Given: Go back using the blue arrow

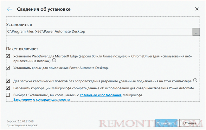Looking at the screenshot, I should [x=9, y=9].
